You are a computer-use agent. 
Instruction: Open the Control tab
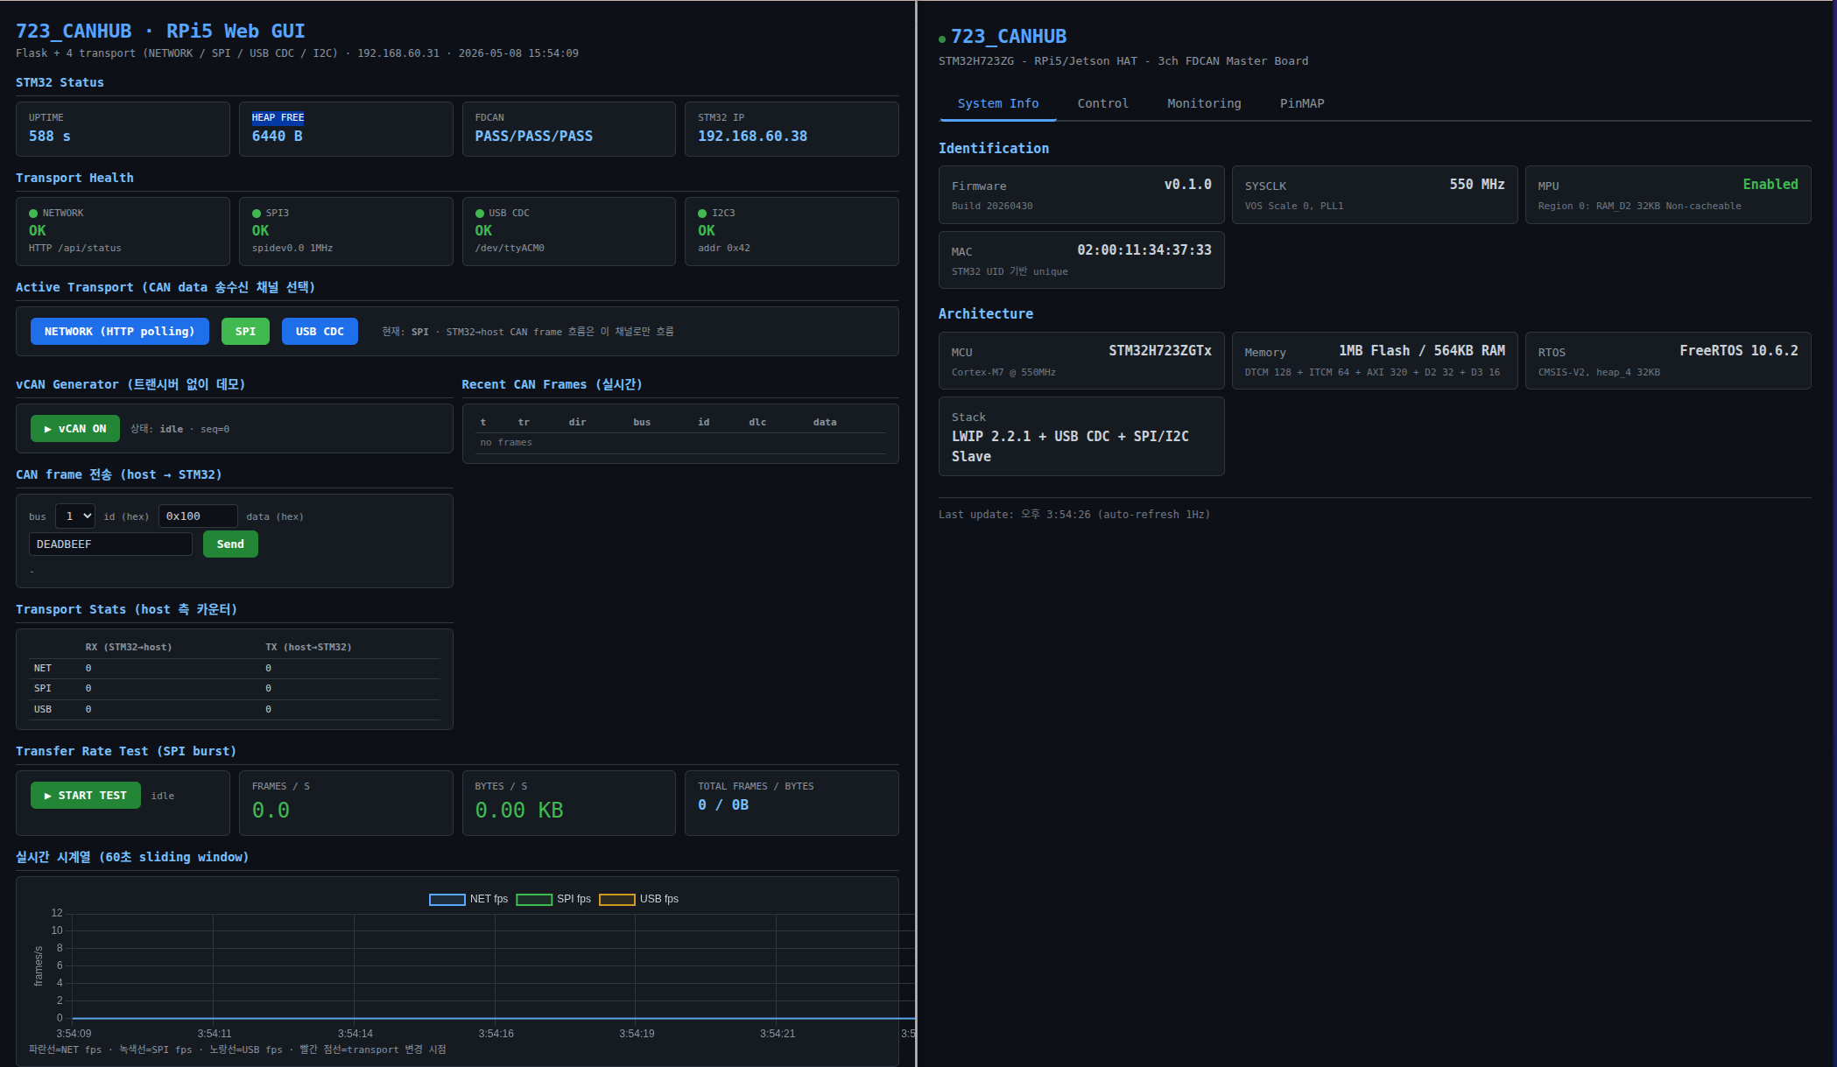1102,103
